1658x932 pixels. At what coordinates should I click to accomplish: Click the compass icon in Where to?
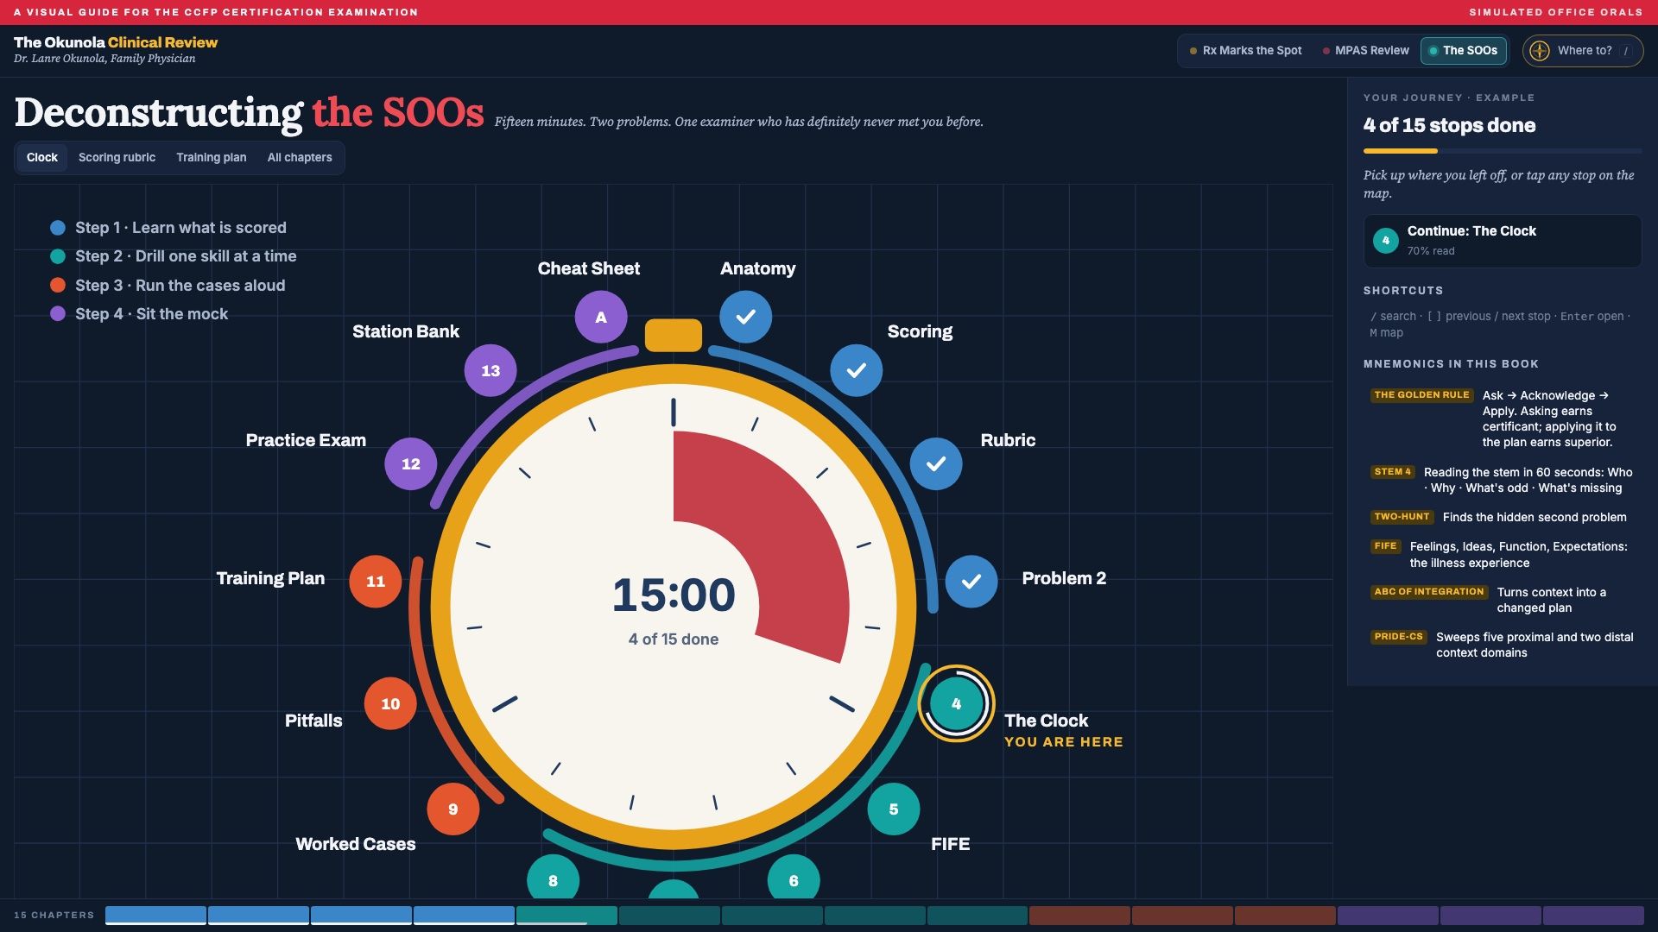point(1540,51)
